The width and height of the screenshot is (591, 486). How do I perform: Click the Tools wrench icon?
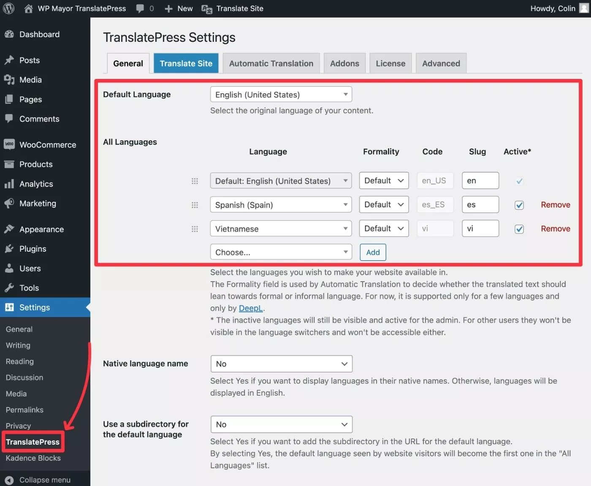[x=9, y=288]
